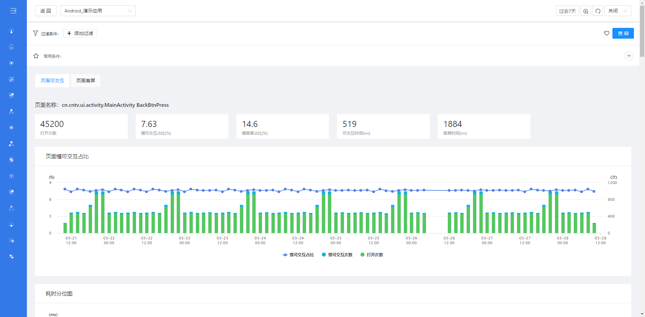The width and height of the screenshot is (645, 317).
Task: Toggle 慢可交互占比 series in chart legend
Action: 298,255
